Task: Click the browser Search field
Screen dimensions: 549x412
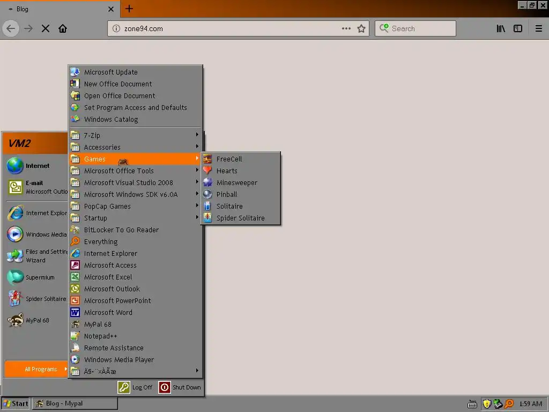Action: point(416,28)
